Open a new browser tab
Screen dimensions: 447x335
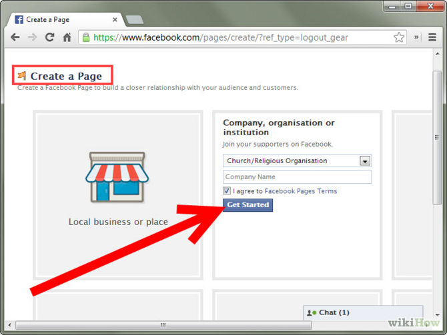(135, 19)
